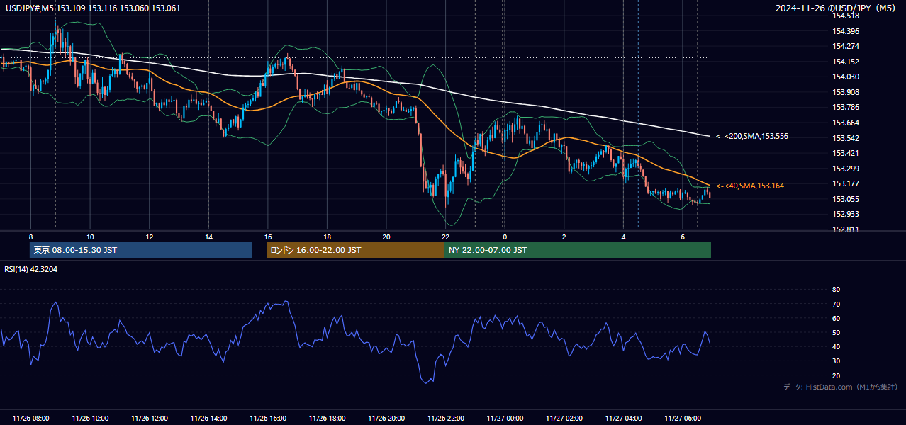This screenshot has width=906, height=425.
Task: Click the hour label 10 under the price chart
Action: 90,237
